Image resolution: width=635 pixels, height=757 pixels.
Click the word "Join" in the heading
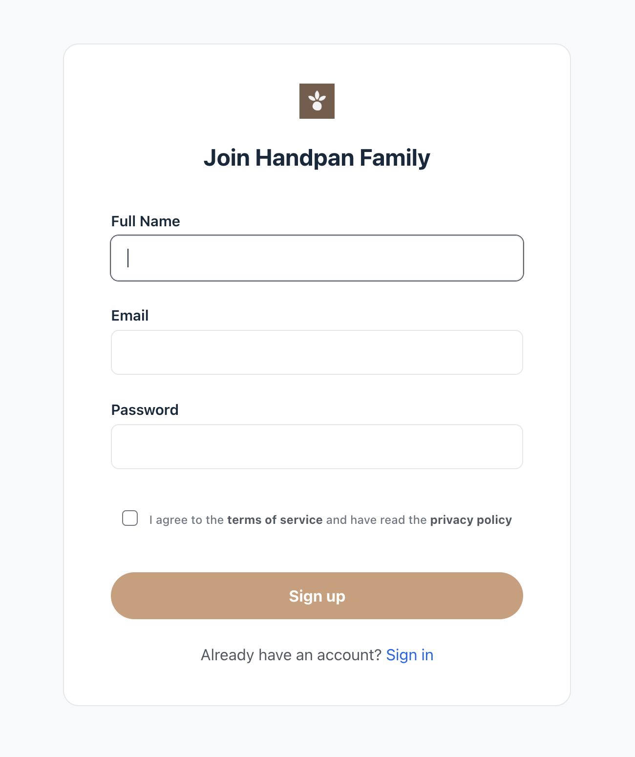coord(227,158)
